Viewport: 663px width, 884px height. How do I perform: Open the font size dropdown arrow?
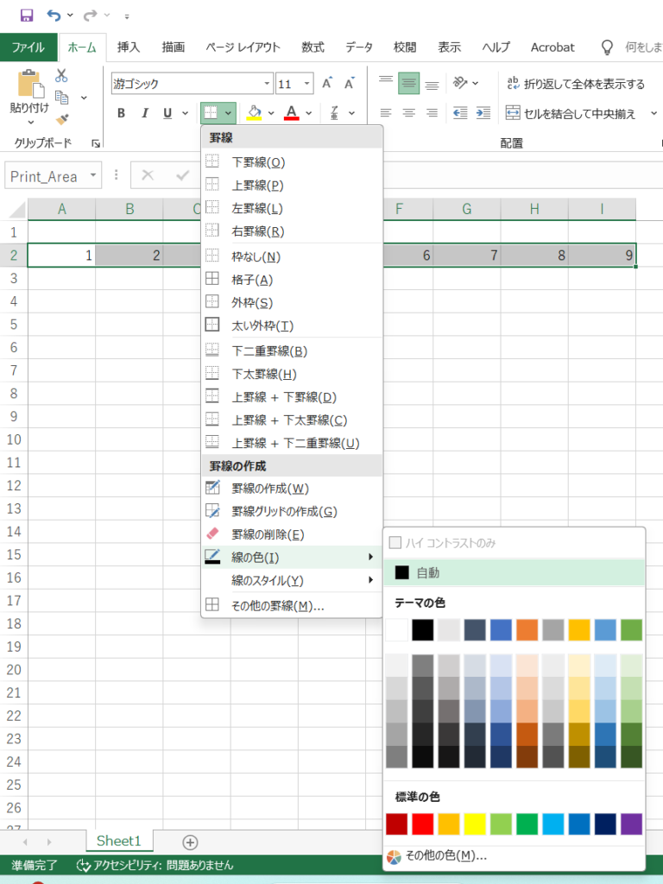click(307, 85)
